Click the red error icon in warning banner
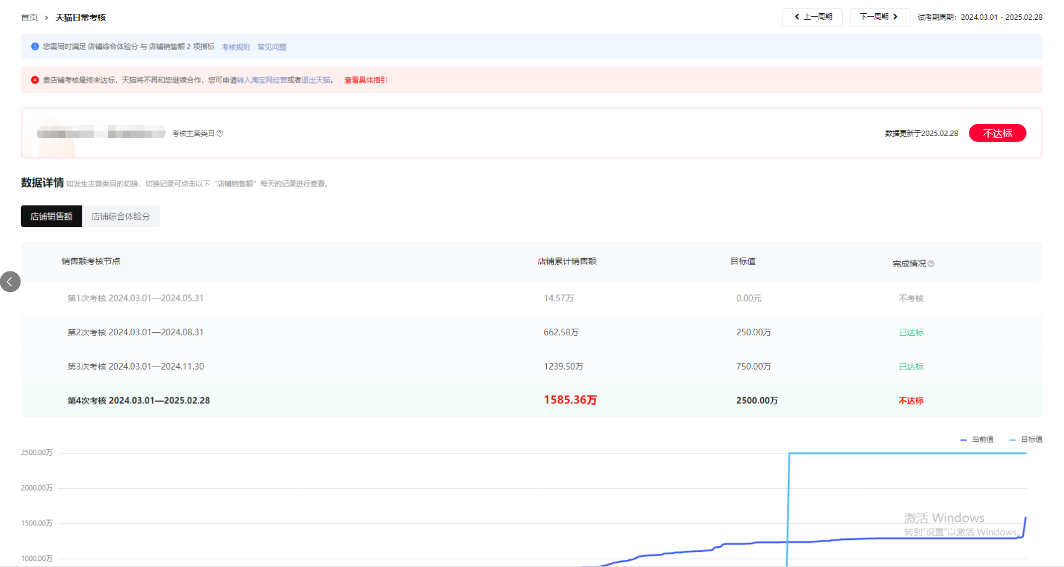The image size is (1064, 567). pyautogui.click(x=35, y=80)
